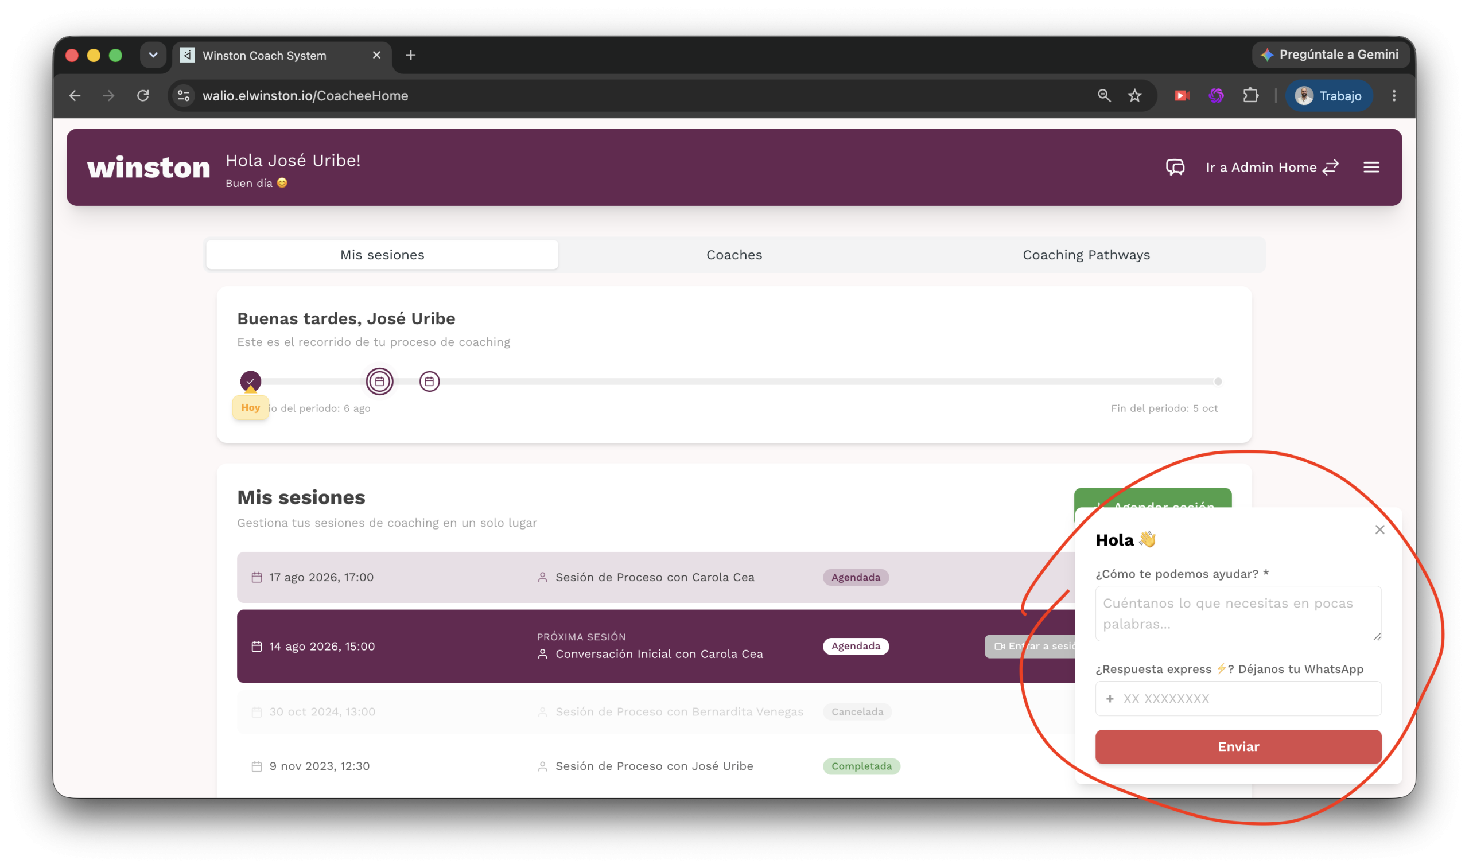Click the Cancelada status badge
Viewport: 1469px width, 868px height.
coord(858,712)
